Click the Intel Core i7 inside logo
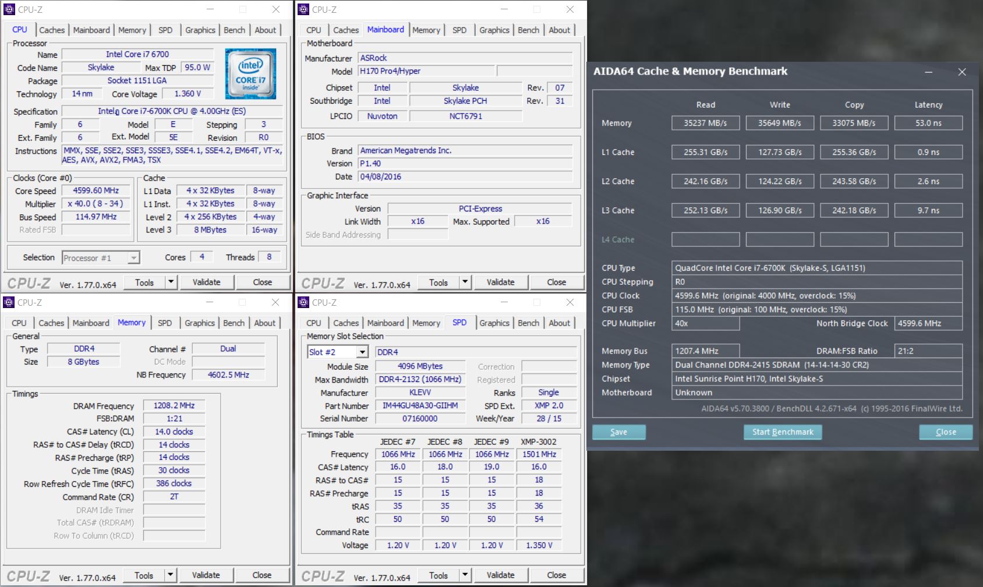Screen dimensions: 983x587 [x=250, y=74]
